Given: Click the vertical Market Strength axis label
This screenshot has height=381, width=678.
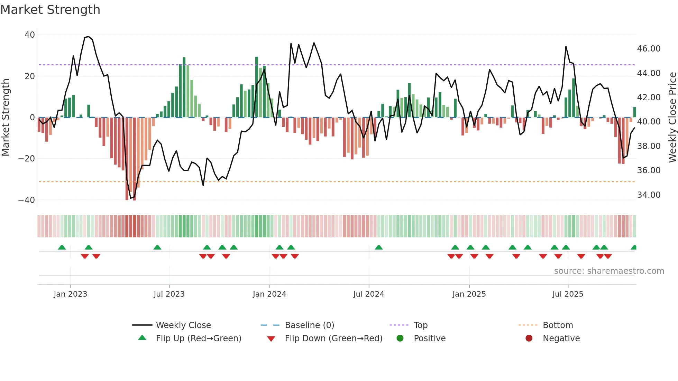Looking at the screenshot, I should [x=6, y=117].
